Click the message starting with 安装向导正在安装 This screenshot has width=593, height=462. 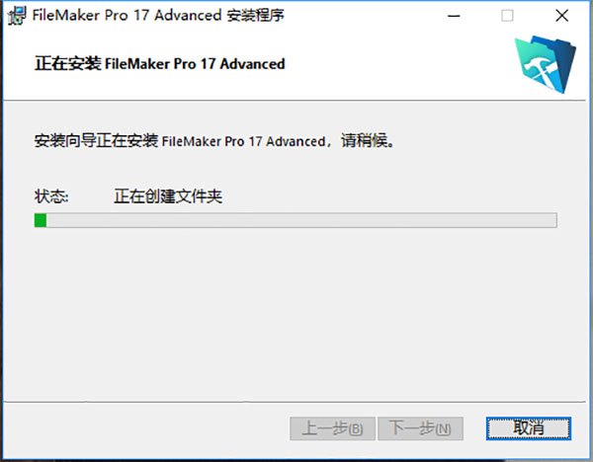[x=214, y=141]
